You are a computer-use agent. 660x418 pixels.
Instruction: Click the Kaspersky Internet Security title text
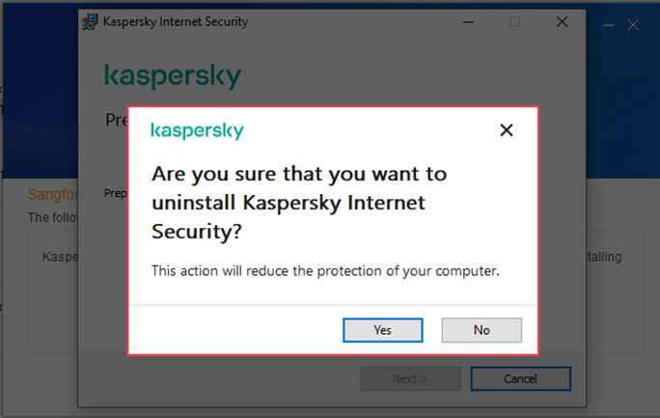pos(175,22)
